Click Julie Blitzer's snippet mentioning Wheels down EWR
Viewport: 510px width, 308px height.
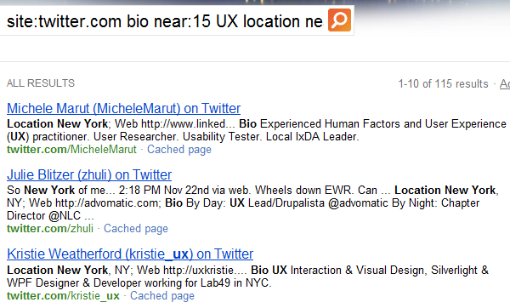pyautogui.click(x=252, y=202)
